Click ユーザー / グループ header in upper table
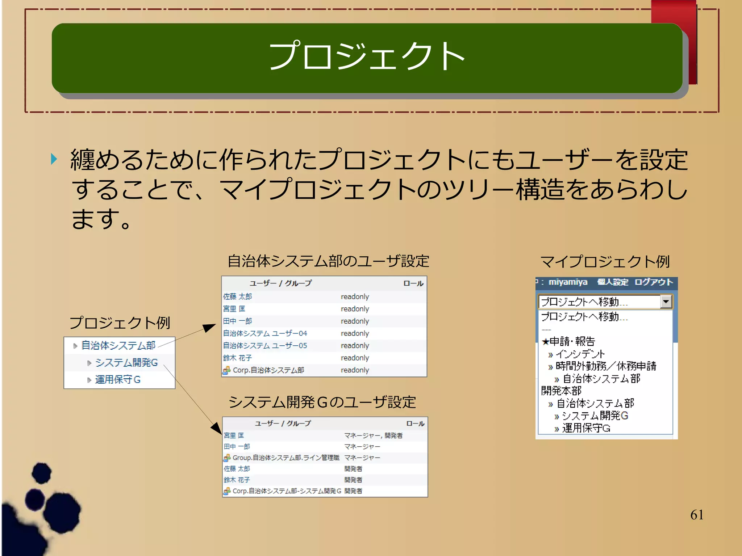This screenshot has height=556, width=742. click(280, 283)
